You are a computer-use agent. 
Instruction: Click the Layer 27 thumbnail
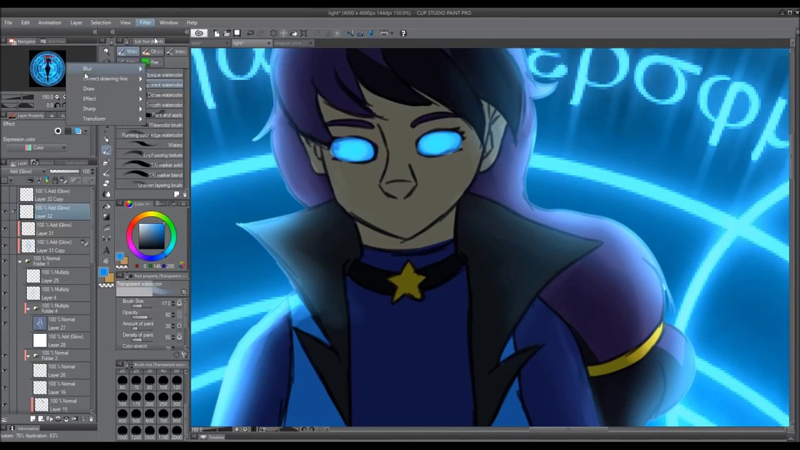[x=40, y=323]
